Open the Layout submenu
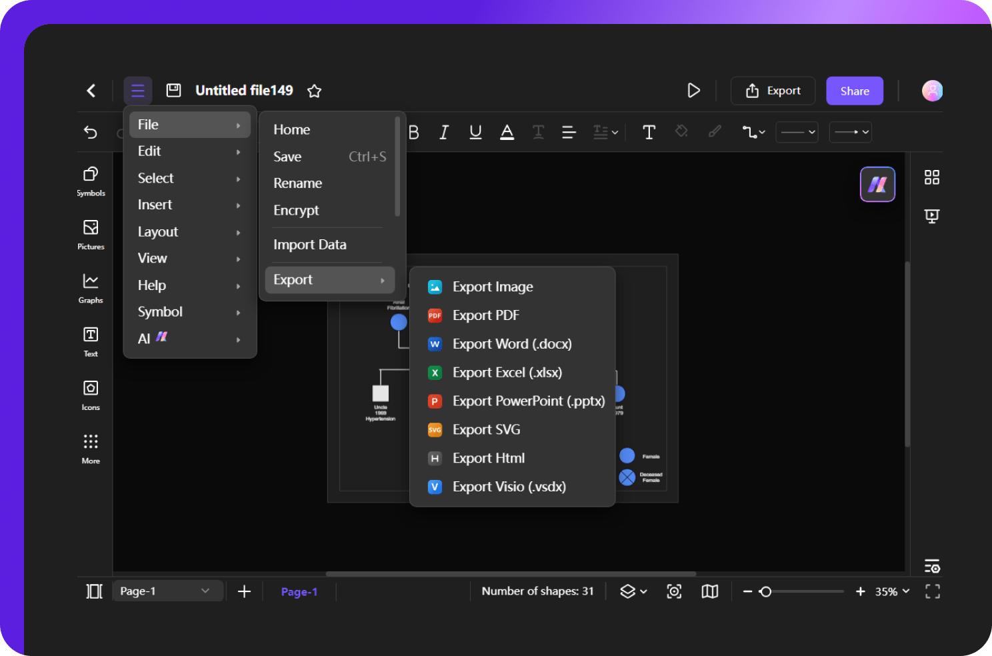The image size is (992, 656). [190, 232]
